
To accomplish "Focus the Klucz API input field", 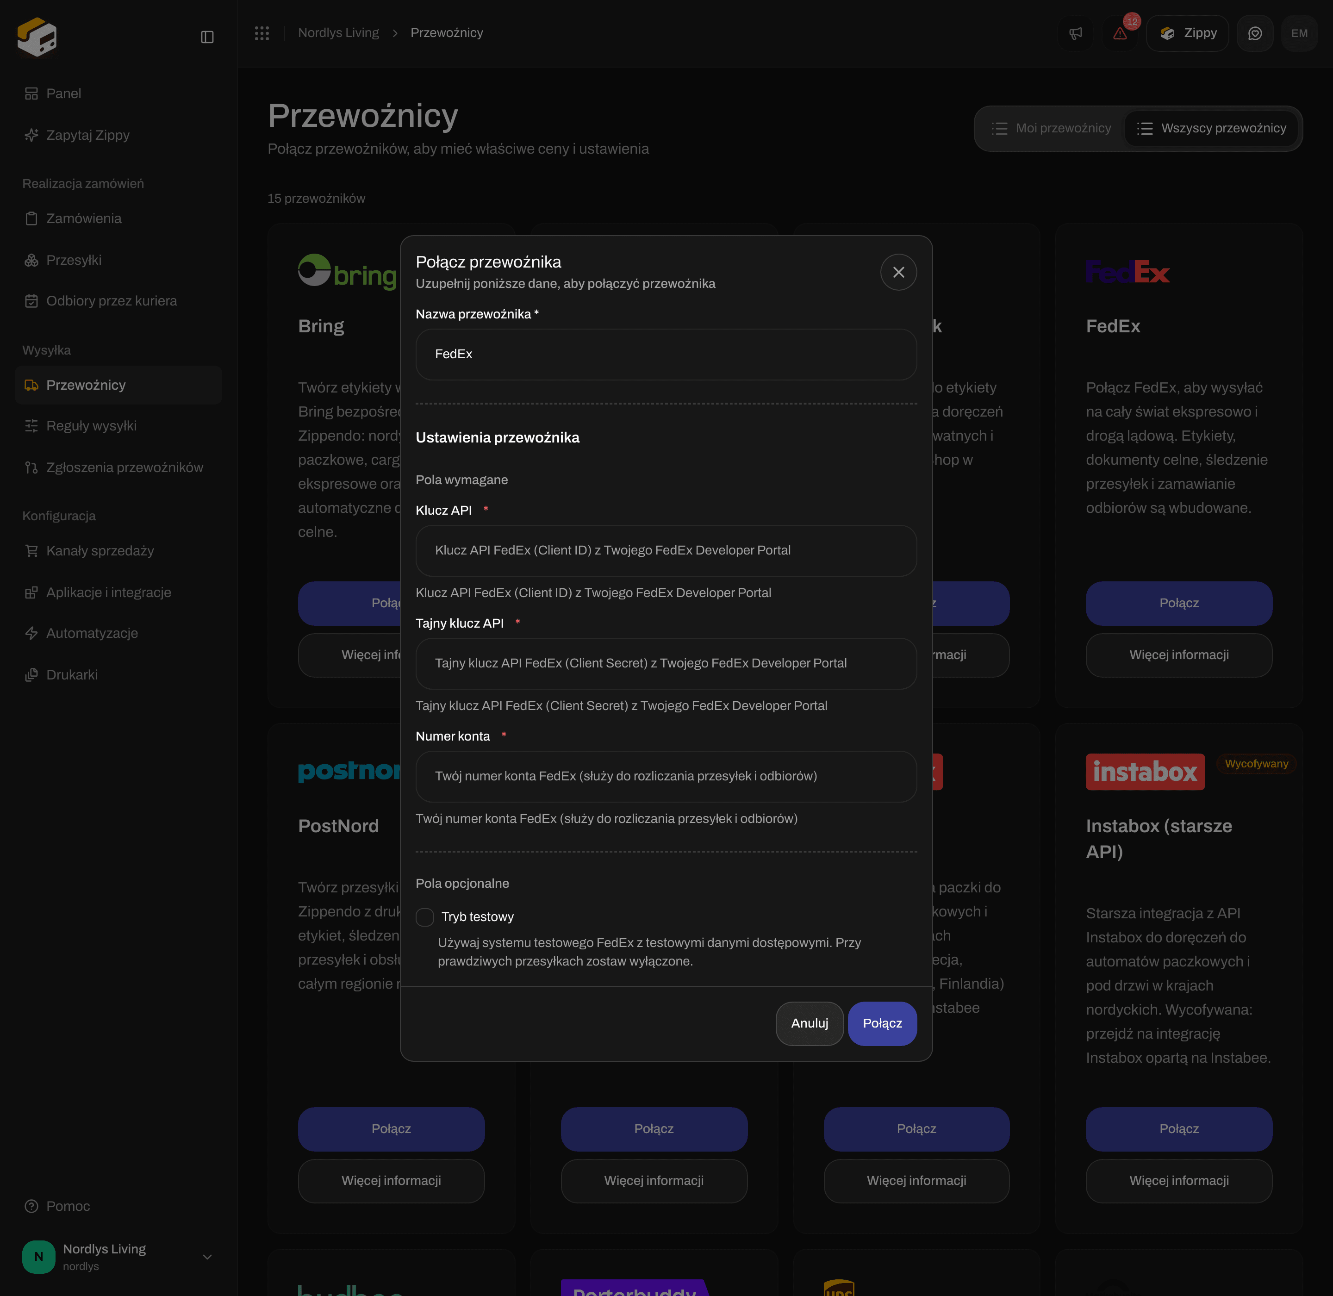I will (666, 551).
